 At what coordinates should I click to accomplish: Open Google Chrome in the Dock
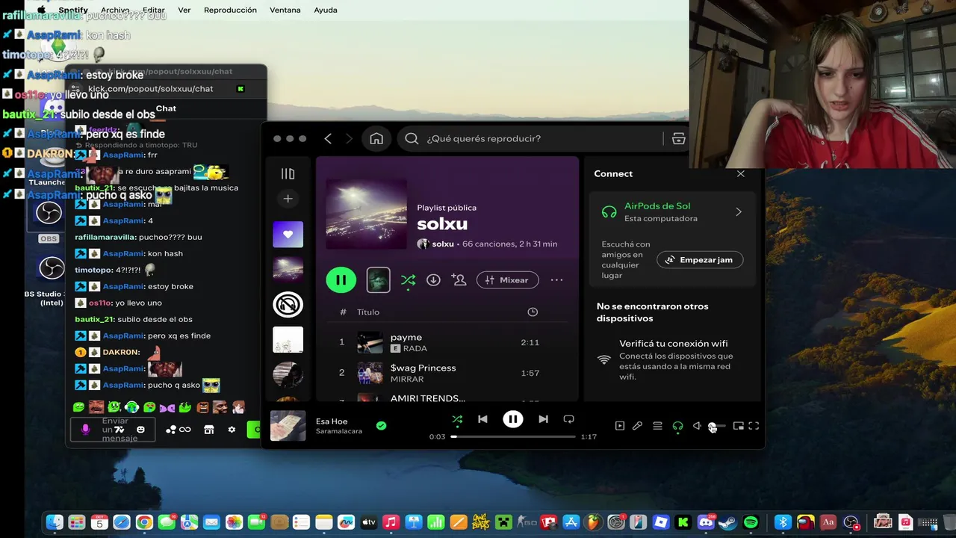(144, 522)
